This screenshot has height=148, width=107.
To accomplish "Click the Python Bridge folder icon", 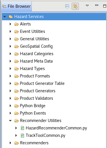I will (x=17, y=106).
